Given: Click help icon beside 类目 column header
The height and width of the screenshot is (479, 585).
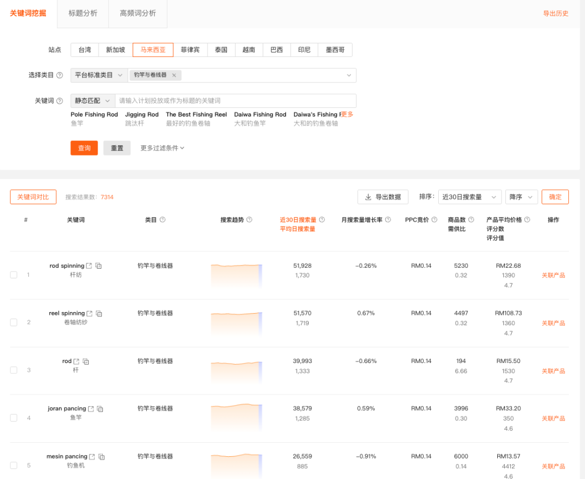Looking at the screenshot, I should 162,219.
